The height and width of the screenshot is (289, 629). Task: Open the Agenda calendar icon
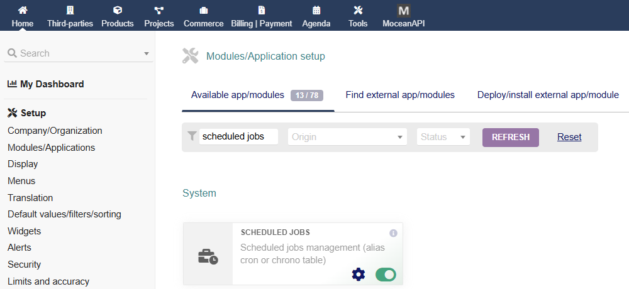coord(316,11)
